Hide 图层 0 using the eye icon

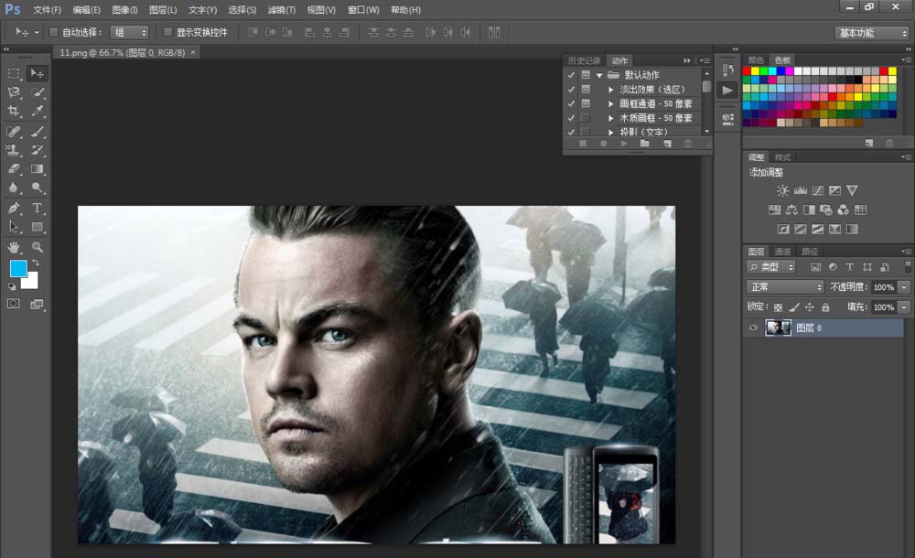(x=753, y=327)
